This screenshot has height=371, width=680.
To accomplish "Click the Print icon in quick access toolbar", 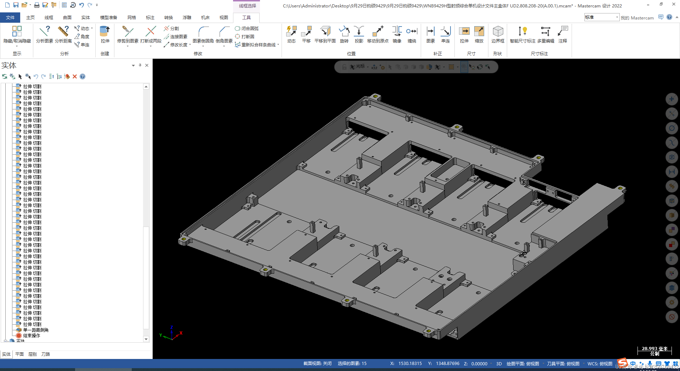I will click(36, 5).
